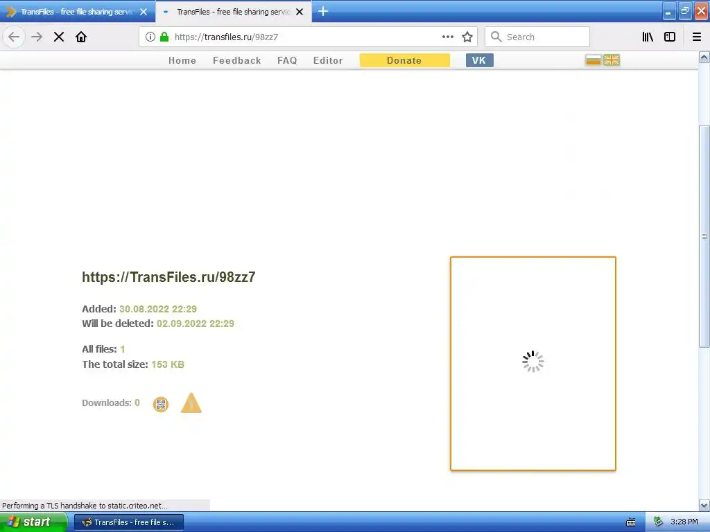The image size is (710, 532).
Task: Minimize the browser window
Action: [x=669, y=12]
